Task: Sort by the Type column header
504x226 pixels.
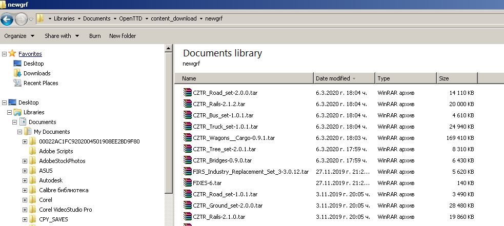Action: click(x=406, y=78)
